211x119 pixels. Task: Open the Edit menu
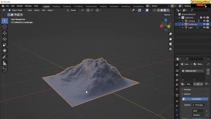(x=13, y=6)
